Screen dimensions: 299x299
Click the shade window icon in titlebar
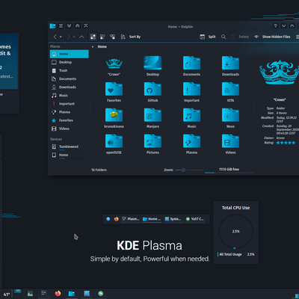[86, 26]
